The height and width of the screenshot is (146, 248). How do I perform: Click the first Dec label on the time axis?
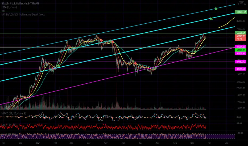(x=20, y=143)
